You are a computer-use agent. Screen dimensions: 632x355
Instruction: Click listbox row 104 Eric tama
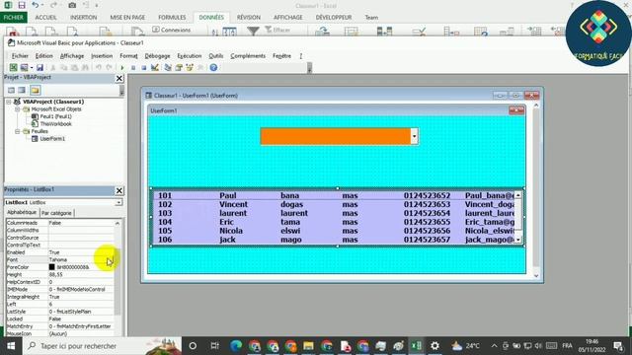(x=334, y=222)
